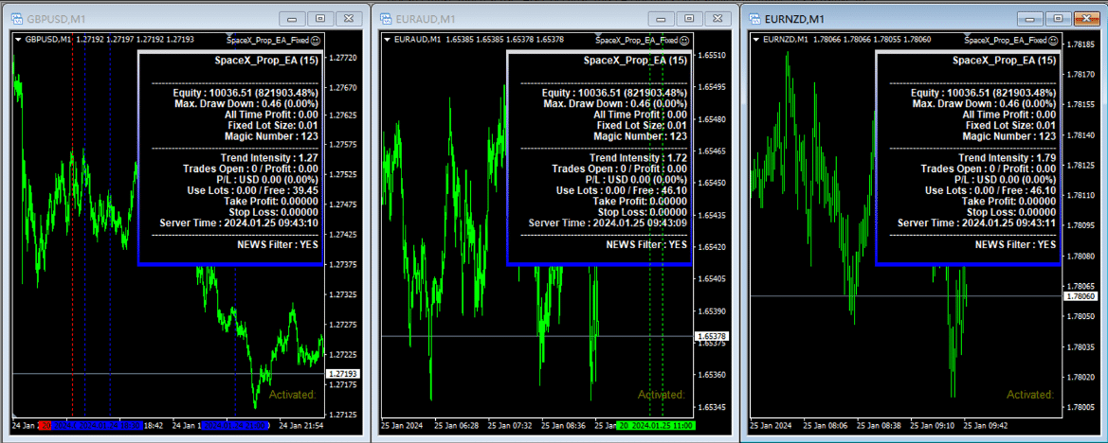Click the 1.27193 current price label

(x=341, y=375)
